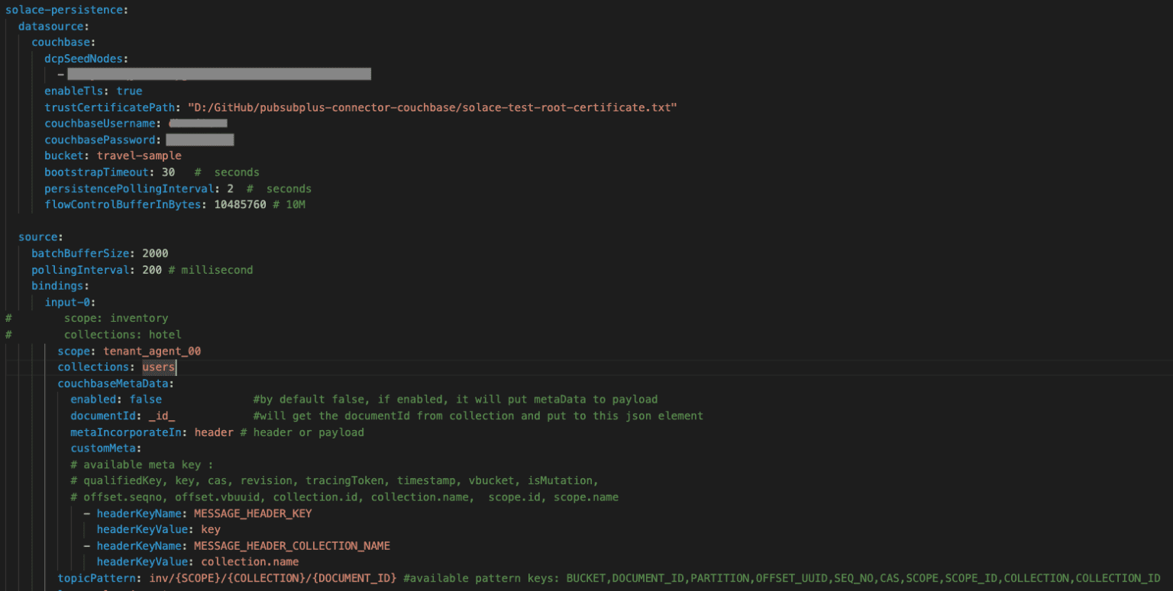1173x591 pixels.
Task: Select the enableTls true value
Action: point(129,91)
